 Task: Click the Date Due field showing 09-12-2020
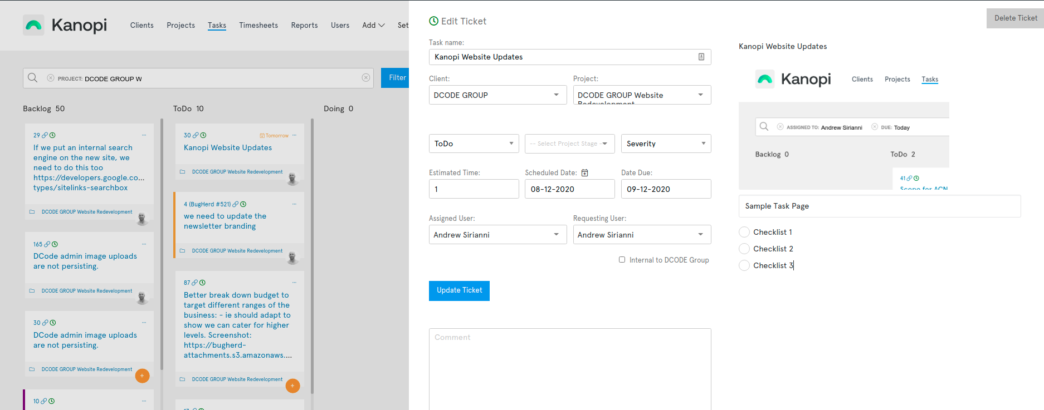click(x=666, y=189)
